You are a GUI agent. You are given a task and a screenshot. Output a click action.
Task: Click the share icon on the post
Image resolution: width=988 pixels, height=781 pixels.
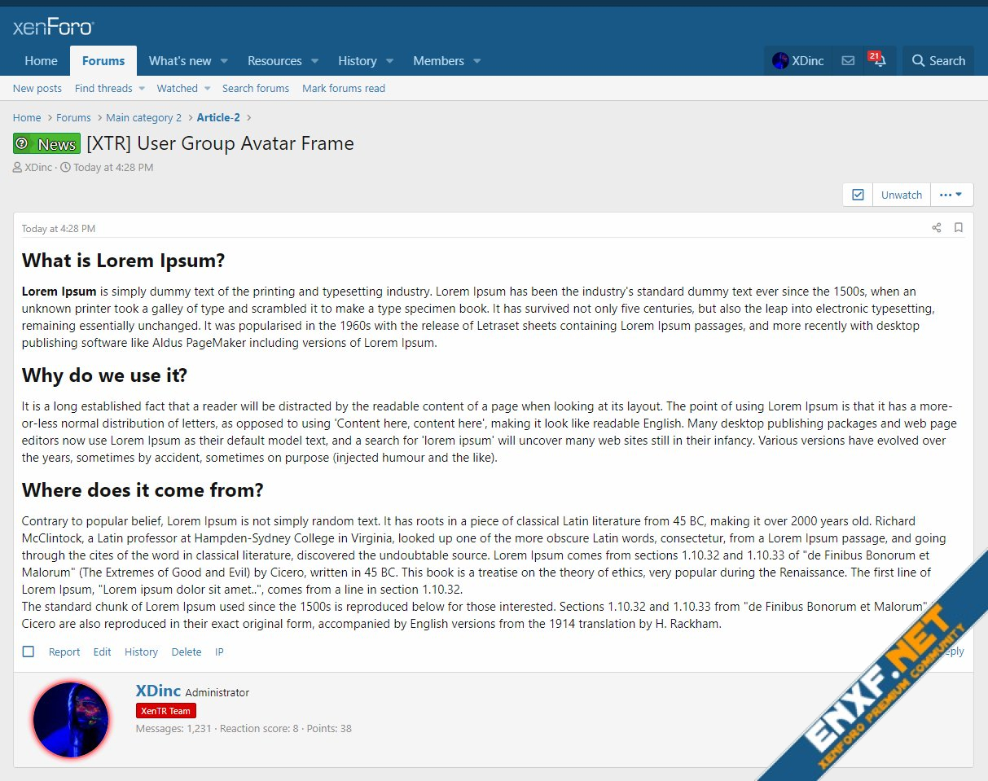(937, 228)
